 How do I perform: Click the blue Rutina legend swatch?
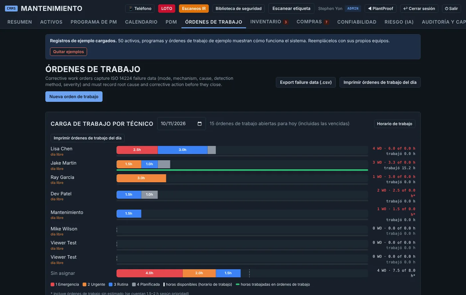(x=111, y=284)
